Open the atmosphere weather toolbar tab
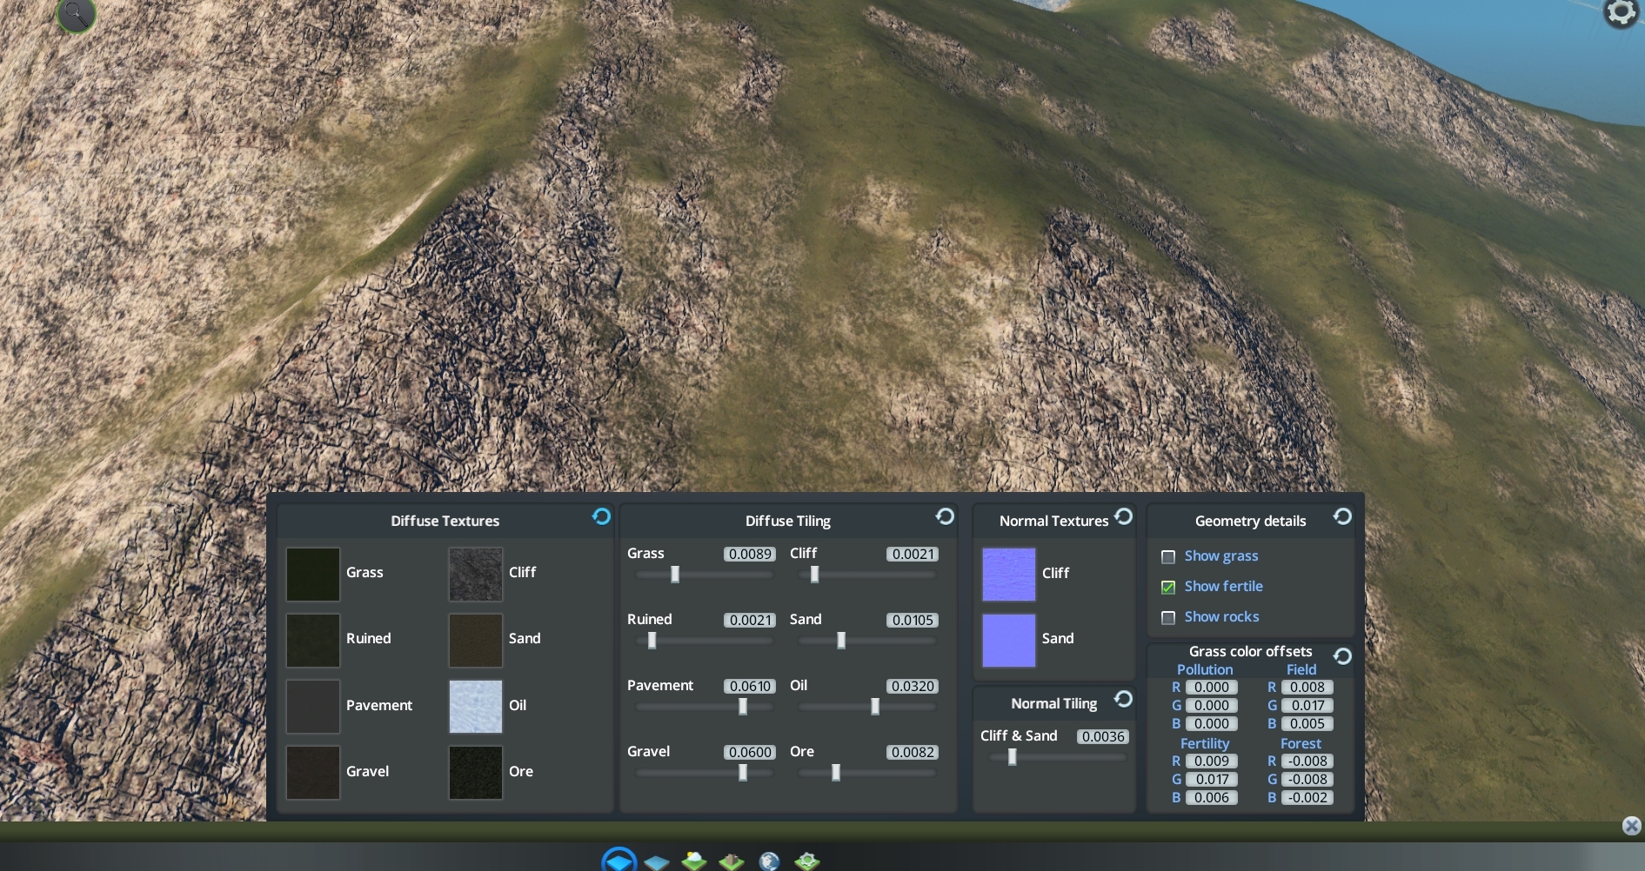1645x871 pixels. coord(694,861)
